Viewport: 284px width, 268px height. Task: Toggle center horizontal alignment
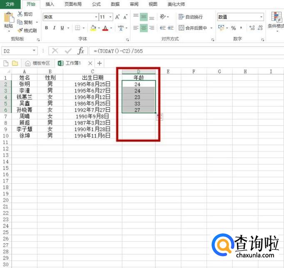point(144,28)
